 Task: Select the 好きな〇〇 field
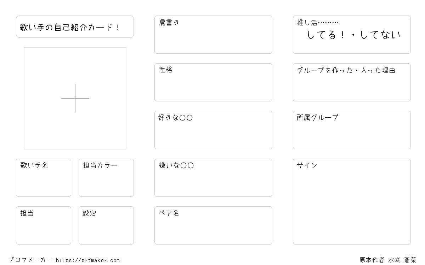point(213,130)
